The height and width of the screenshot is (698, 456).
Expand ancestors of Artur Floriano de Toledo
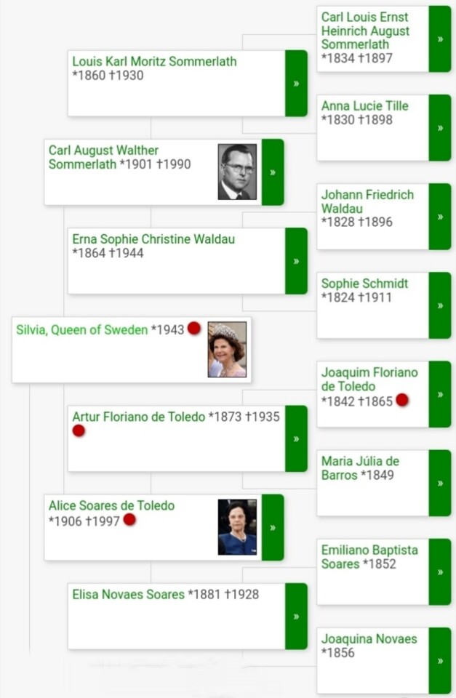[296, 438]
